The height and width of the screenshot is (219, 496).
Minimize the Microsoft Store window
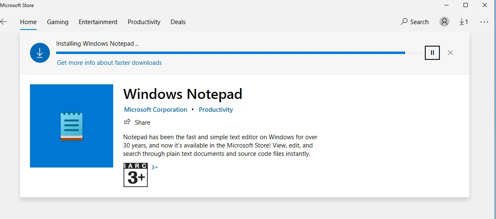[446, 5]
